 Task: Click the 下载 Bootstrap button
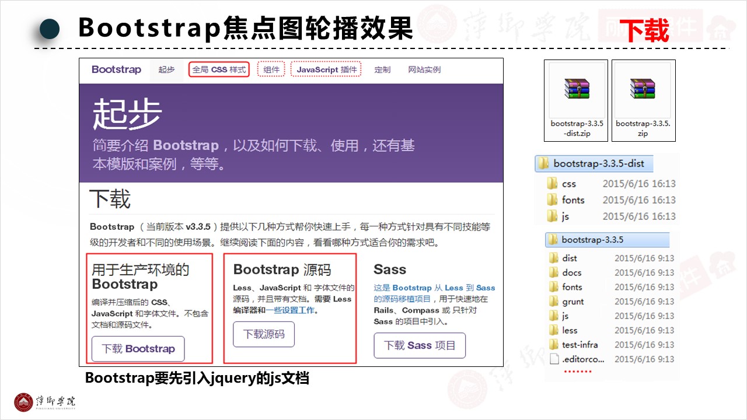138,349
